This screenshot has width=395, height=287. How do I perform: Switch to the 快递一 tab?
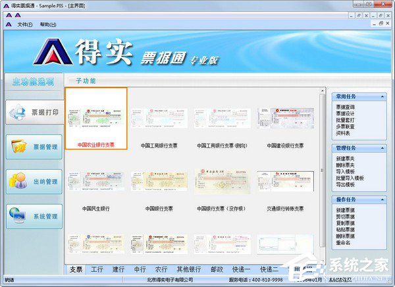pos(241,269)
